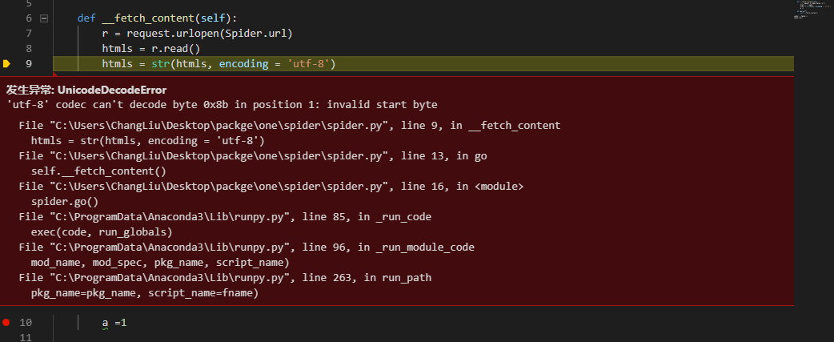Remove the red breakpoint on line 10
The image size is (834, 342).
click(x=6, y=322)
